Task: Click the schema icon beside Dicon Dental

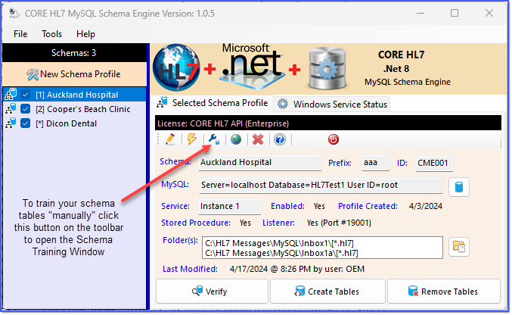Action: pos(11,123)
